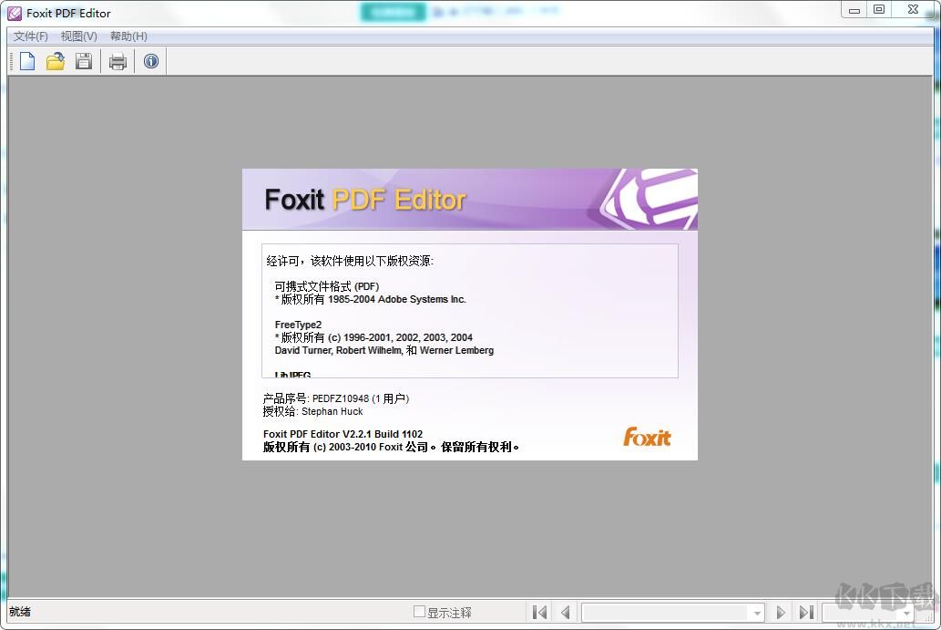The width and height of the screenshot is (941, 630).
Task: Print the document
Action: click(x=118, y=60)
